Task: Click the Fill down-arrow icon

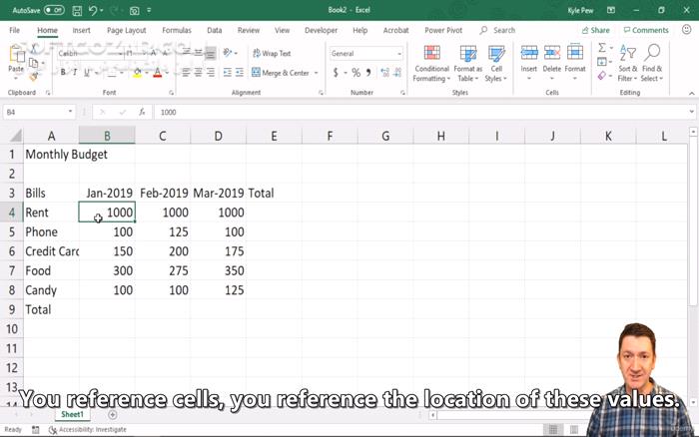Action: coord(602,62)
